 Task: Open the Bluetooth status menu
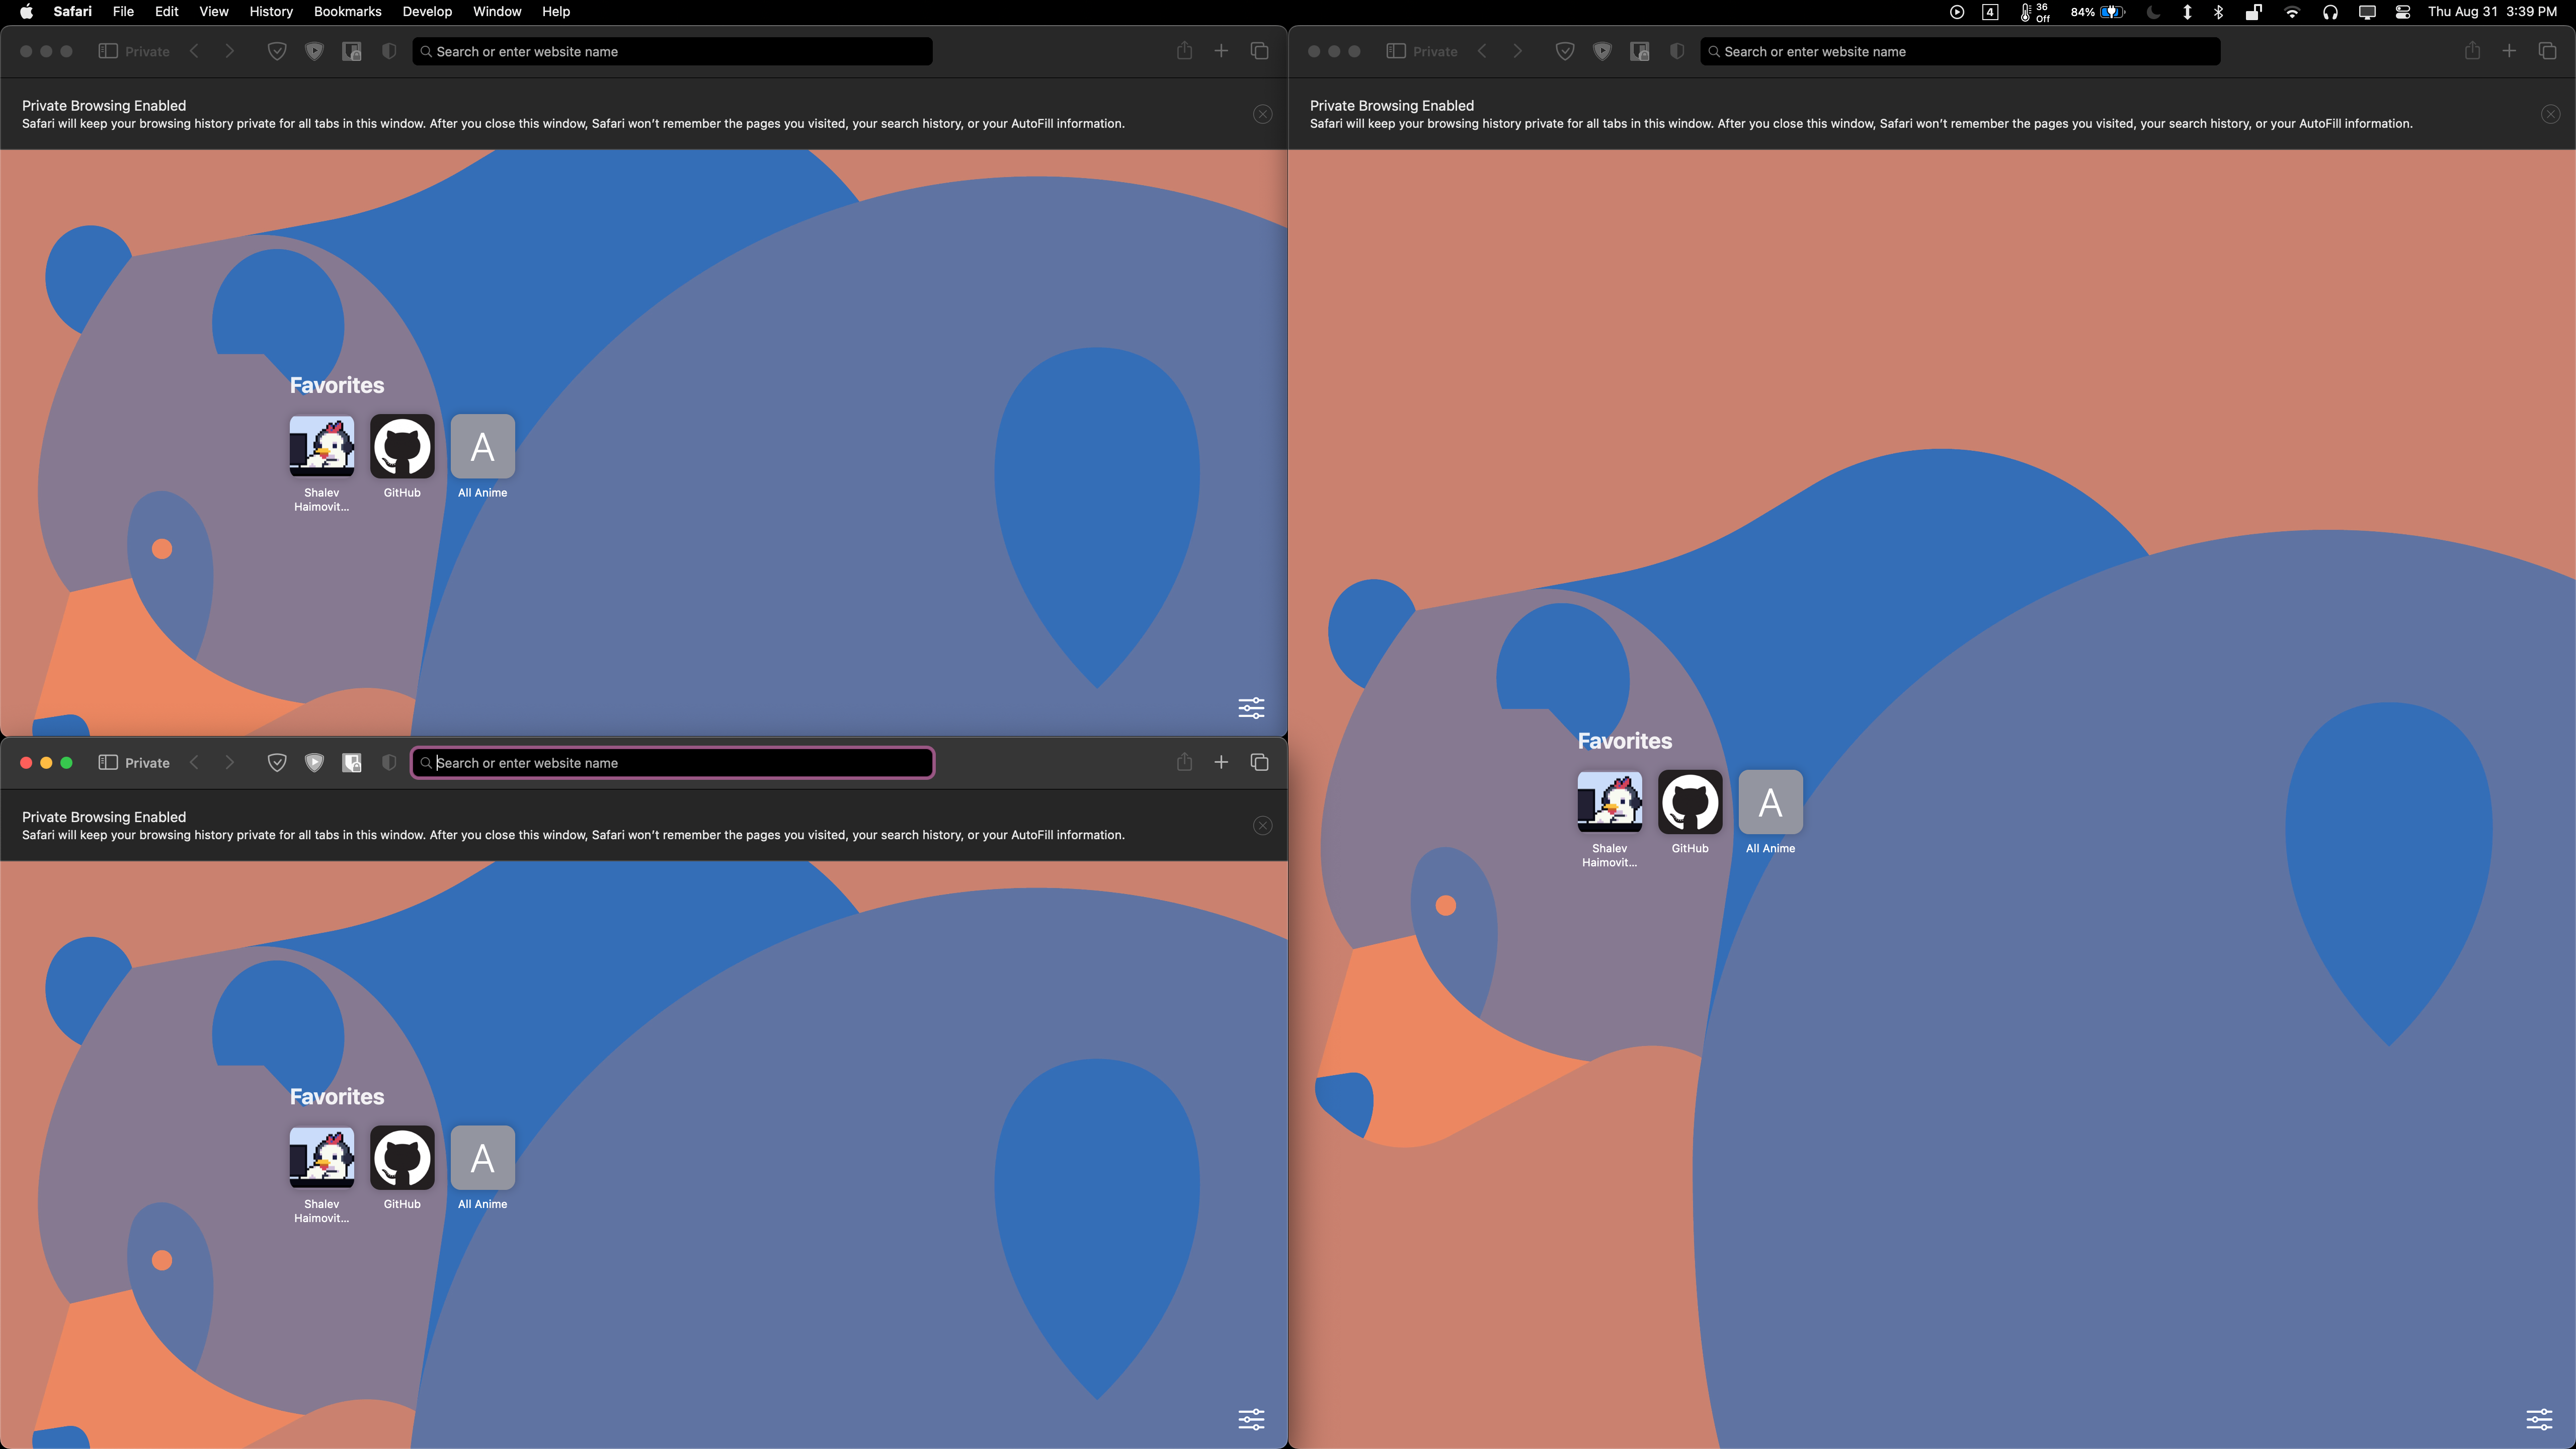tap(2219, 12)
